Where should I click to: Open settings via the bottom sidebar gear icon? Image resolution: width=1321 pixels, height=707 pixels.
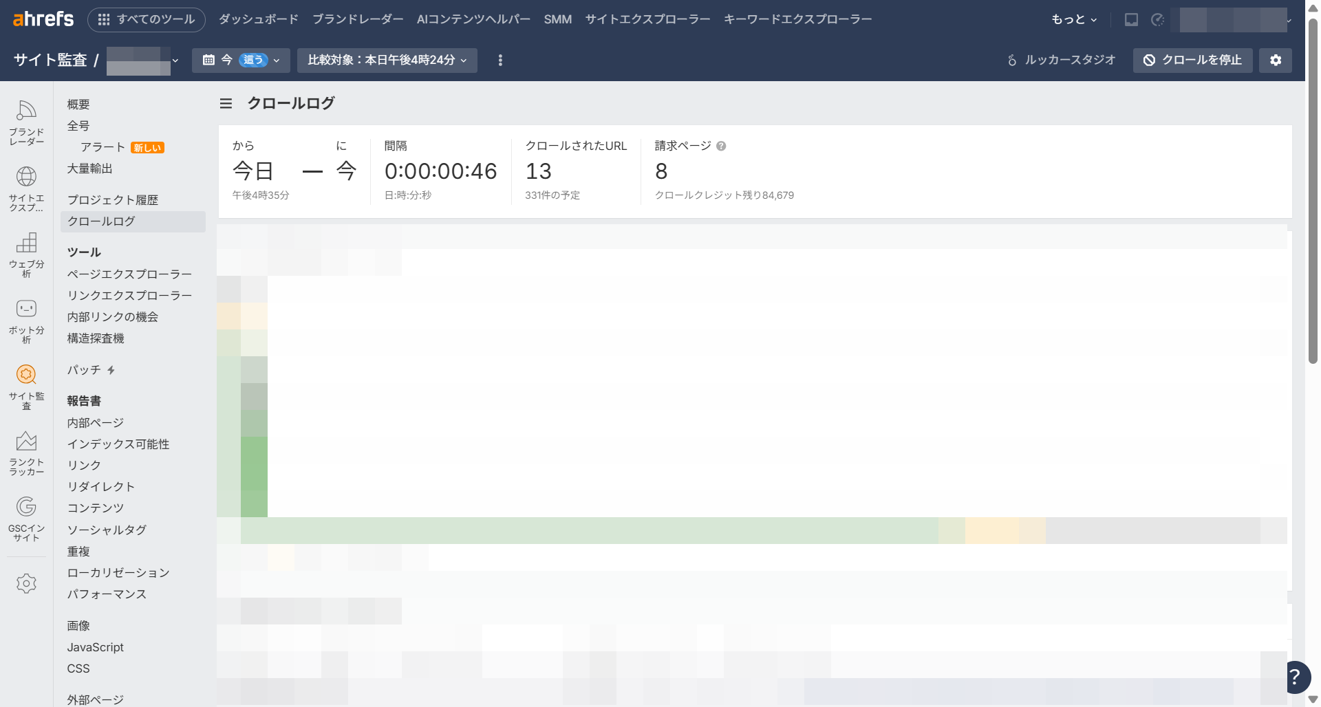[26, 583]
